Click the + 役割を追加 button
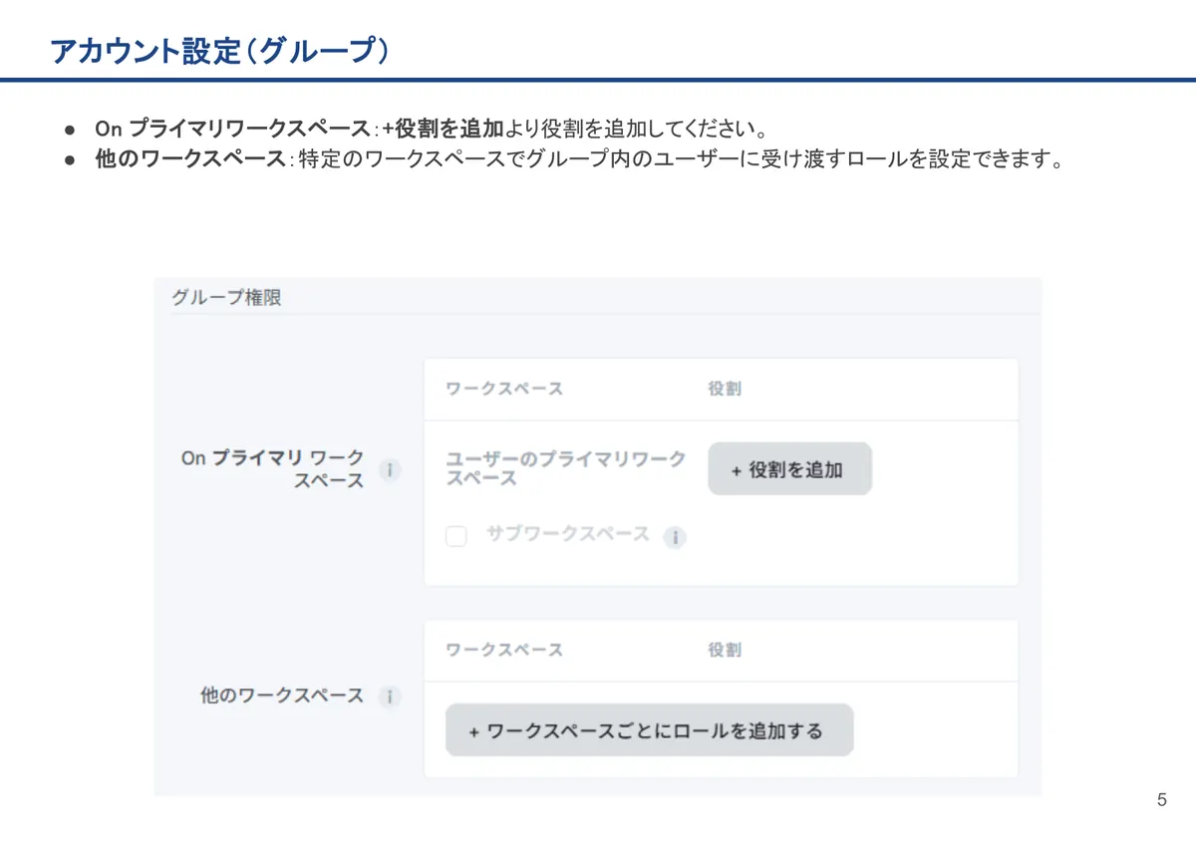The height and width of the screenshot is (846, 1196). (789, 469)
